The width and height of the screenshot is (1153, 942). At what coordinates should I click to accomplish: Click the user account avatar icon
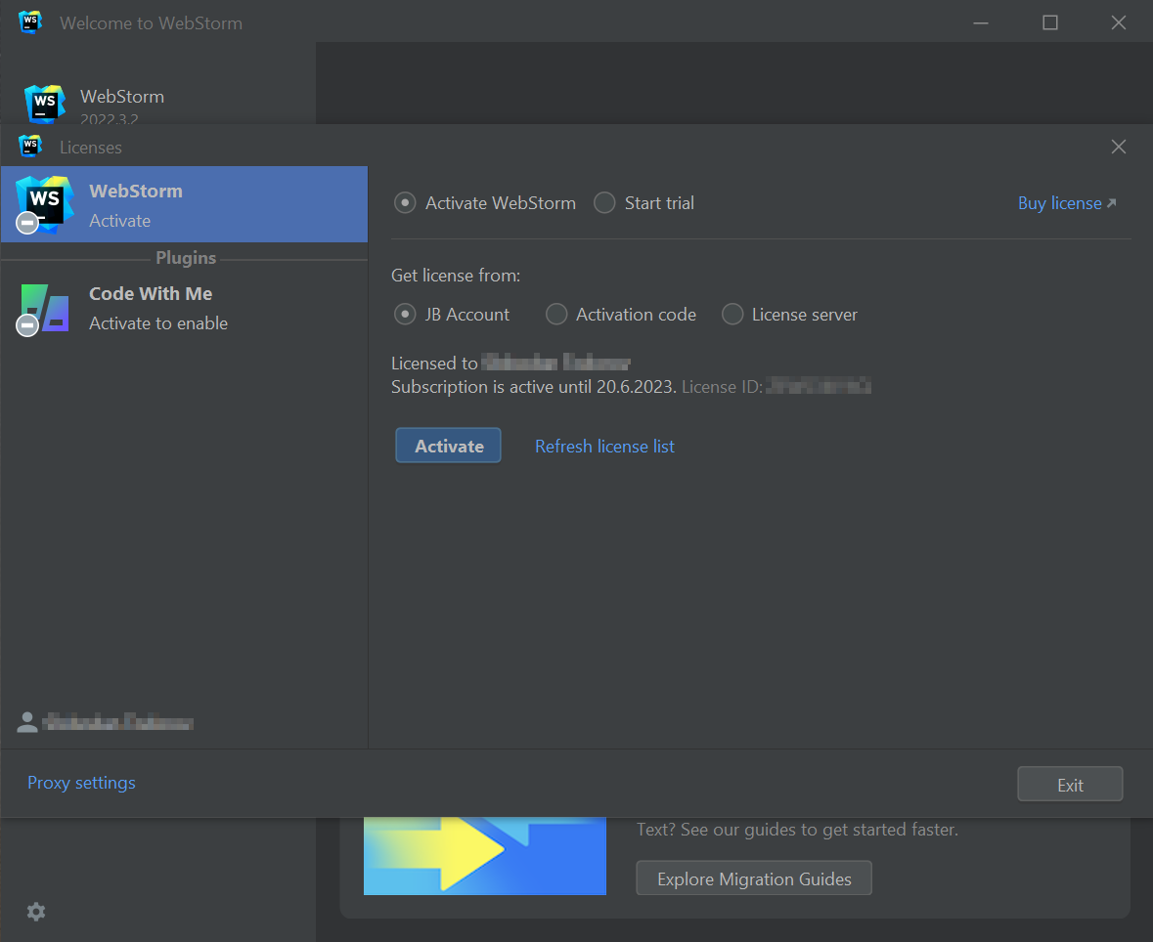[27, 722]
